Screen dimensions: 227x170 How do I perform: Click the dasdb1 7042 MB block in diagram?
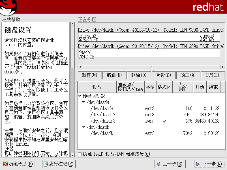(149, 53)
